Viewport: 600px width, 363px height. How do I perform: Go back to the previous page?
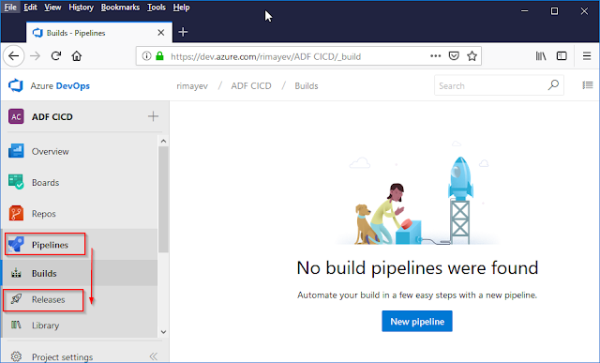pyautogui.click(x=14, y=56)
